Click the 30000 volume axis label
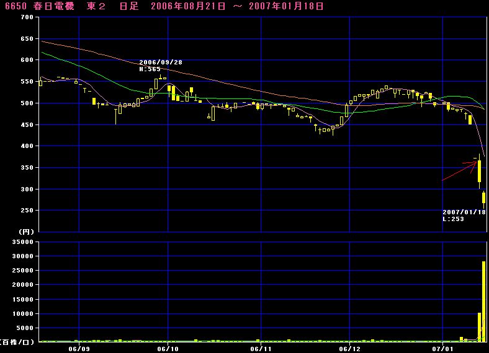This screenshot has height=353, width=489. point(23,256)
